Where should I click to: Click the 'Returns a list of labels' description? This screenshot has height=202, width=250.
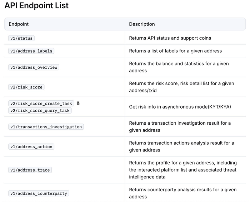[x=175, y=51]
